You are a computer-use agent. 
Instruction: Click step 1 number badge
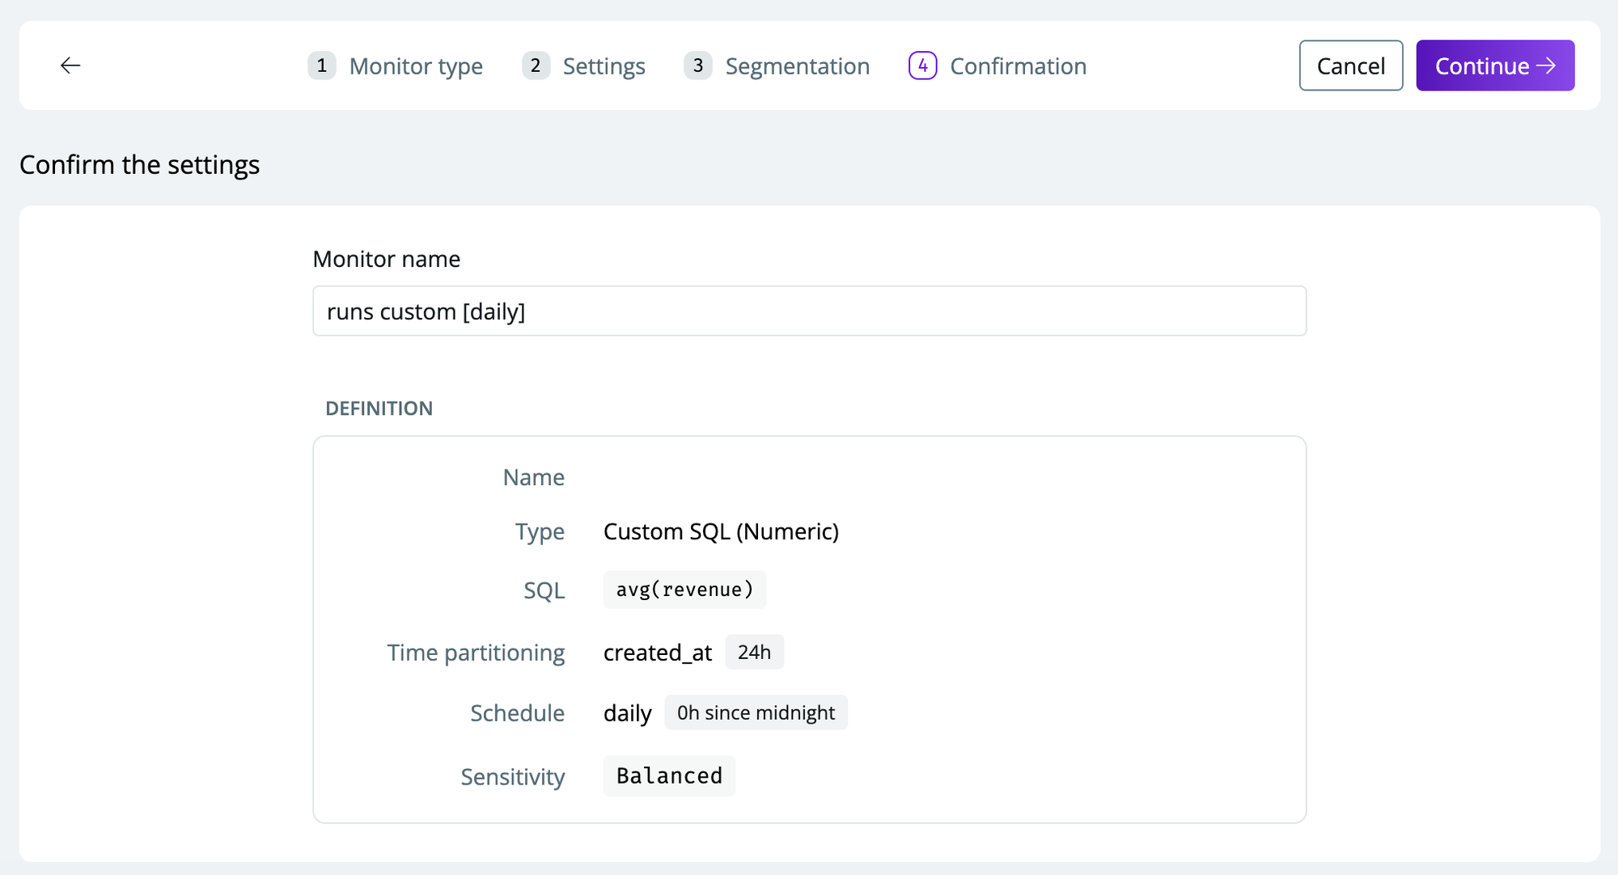[x=321, y=66]
